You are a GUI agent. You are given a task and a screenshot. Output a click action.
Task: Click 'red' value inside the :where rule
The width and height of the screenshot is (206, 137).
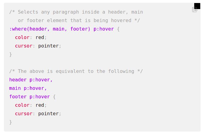coord(40,38)
